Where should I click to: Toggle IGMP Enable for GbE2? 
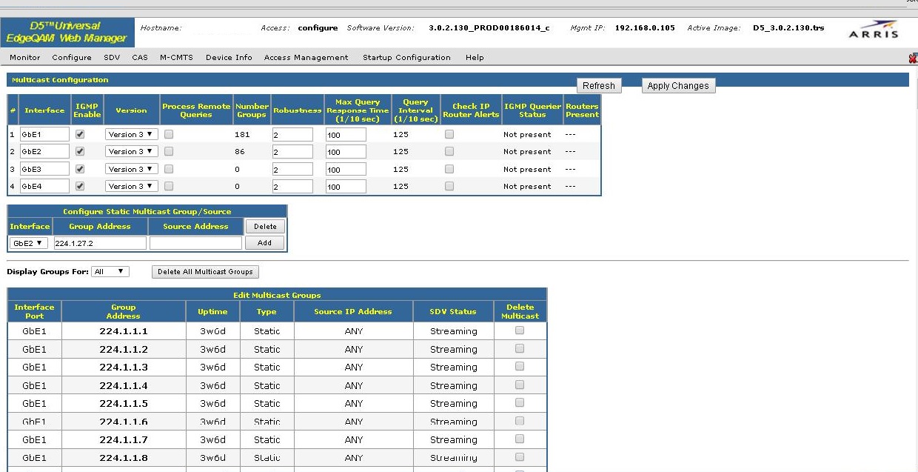(x=80, y=151)
